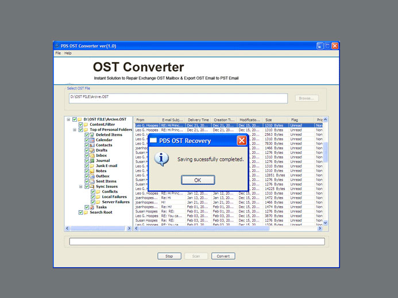Click the Top of Personal Folders icon
The width and height of the screenshot is (398, 298).
coord(86,130)
